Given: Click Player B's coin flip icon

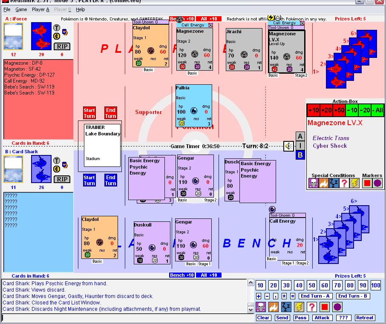Looking at the screenshot, I should 57,169.
